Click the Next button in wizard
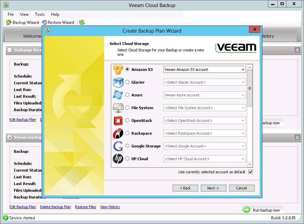The image size is (304, 224). [213, 188]
